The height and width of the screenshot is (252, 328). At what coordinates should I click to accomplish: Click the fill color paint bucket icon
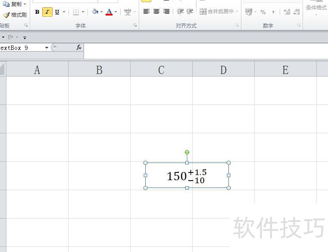coord(95,12)
